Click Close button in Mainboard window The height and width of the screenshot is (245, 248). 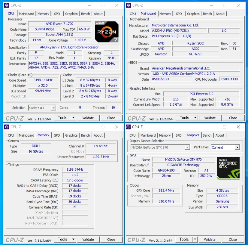(233, 118)
